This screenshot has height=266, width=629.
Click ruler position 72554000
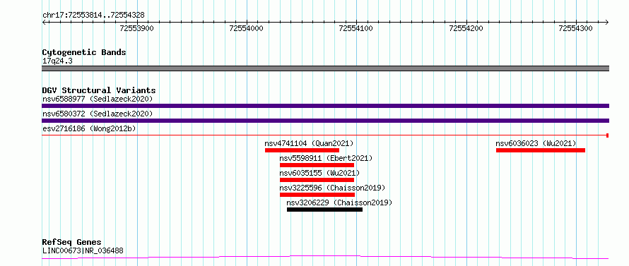click(x=247, y=28)
